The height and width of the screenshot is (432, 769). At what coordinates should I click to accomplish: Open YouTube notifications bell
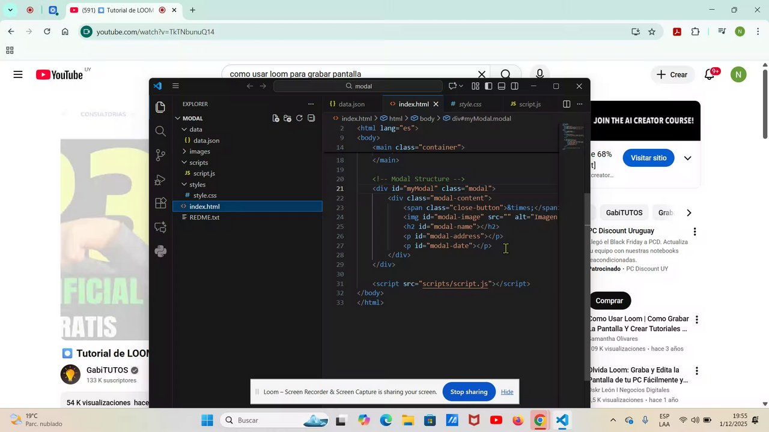click(x=710, y=75)
